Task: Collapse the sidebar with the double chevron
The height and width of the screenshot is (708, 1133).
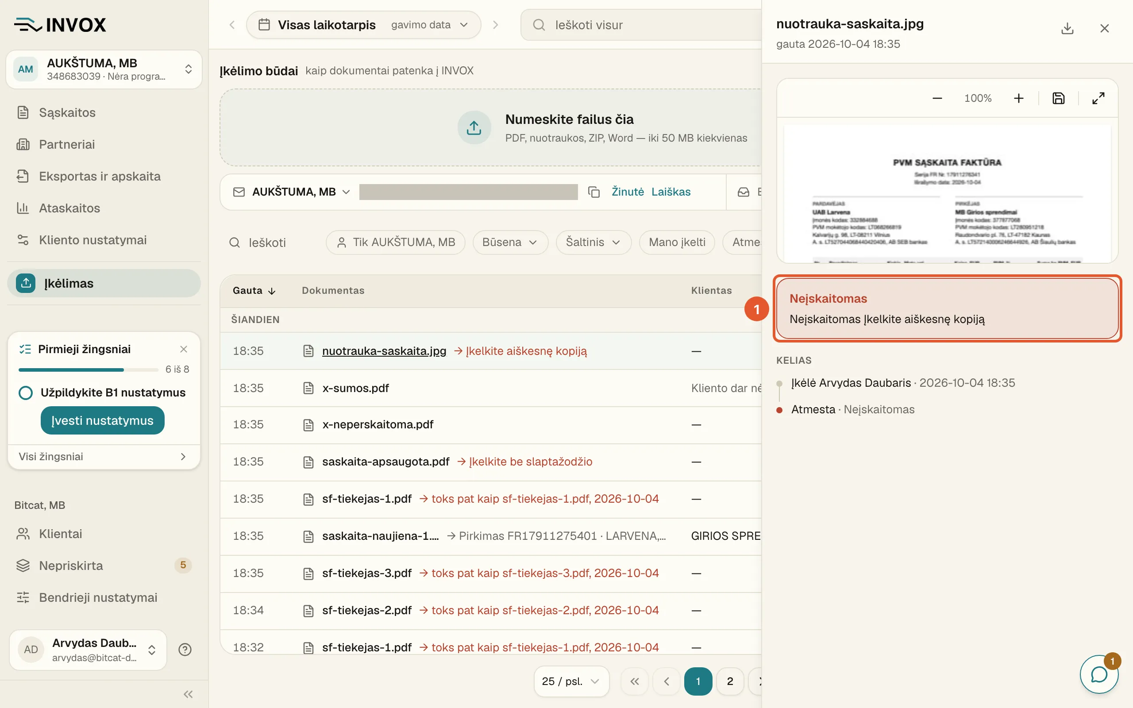Action: click(x=188, y=694)
